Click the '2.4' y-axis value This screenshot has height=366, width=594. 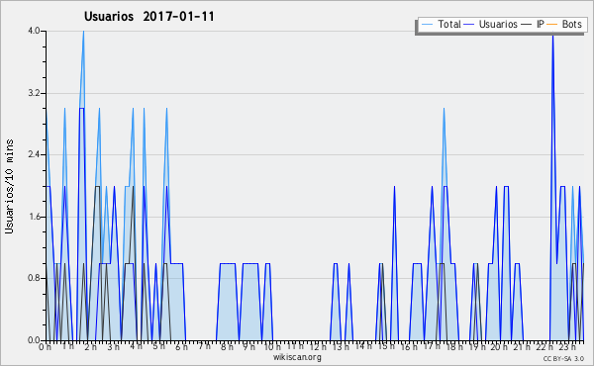[34, 154]
